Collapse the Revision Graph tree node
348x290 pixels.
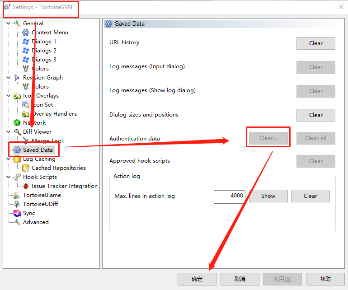9,78
